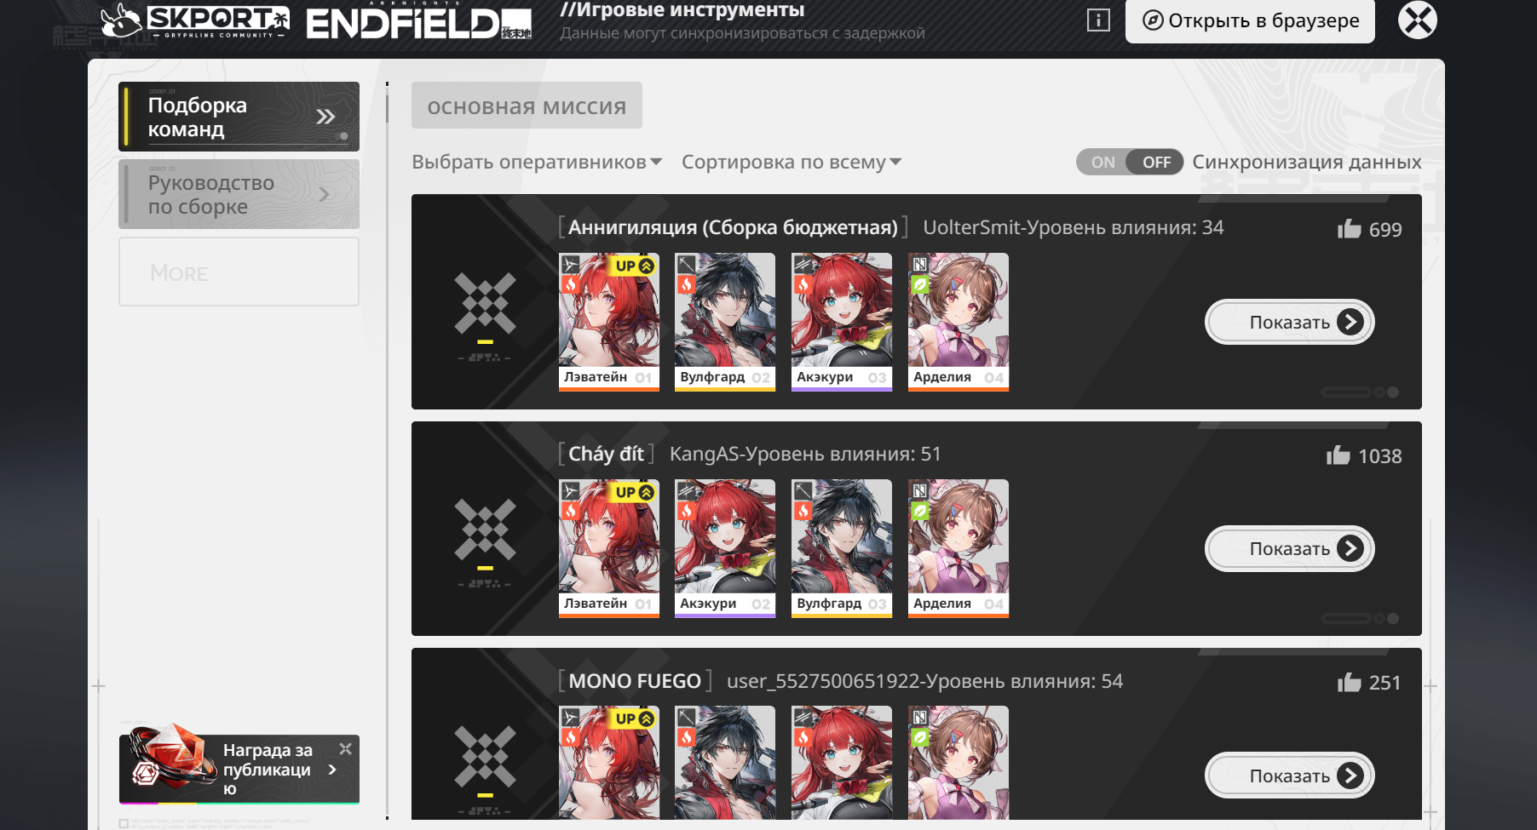Click the Открыть в браузере button
1537x830 pixels.
pyautogui.click(x=1250, y=20)
